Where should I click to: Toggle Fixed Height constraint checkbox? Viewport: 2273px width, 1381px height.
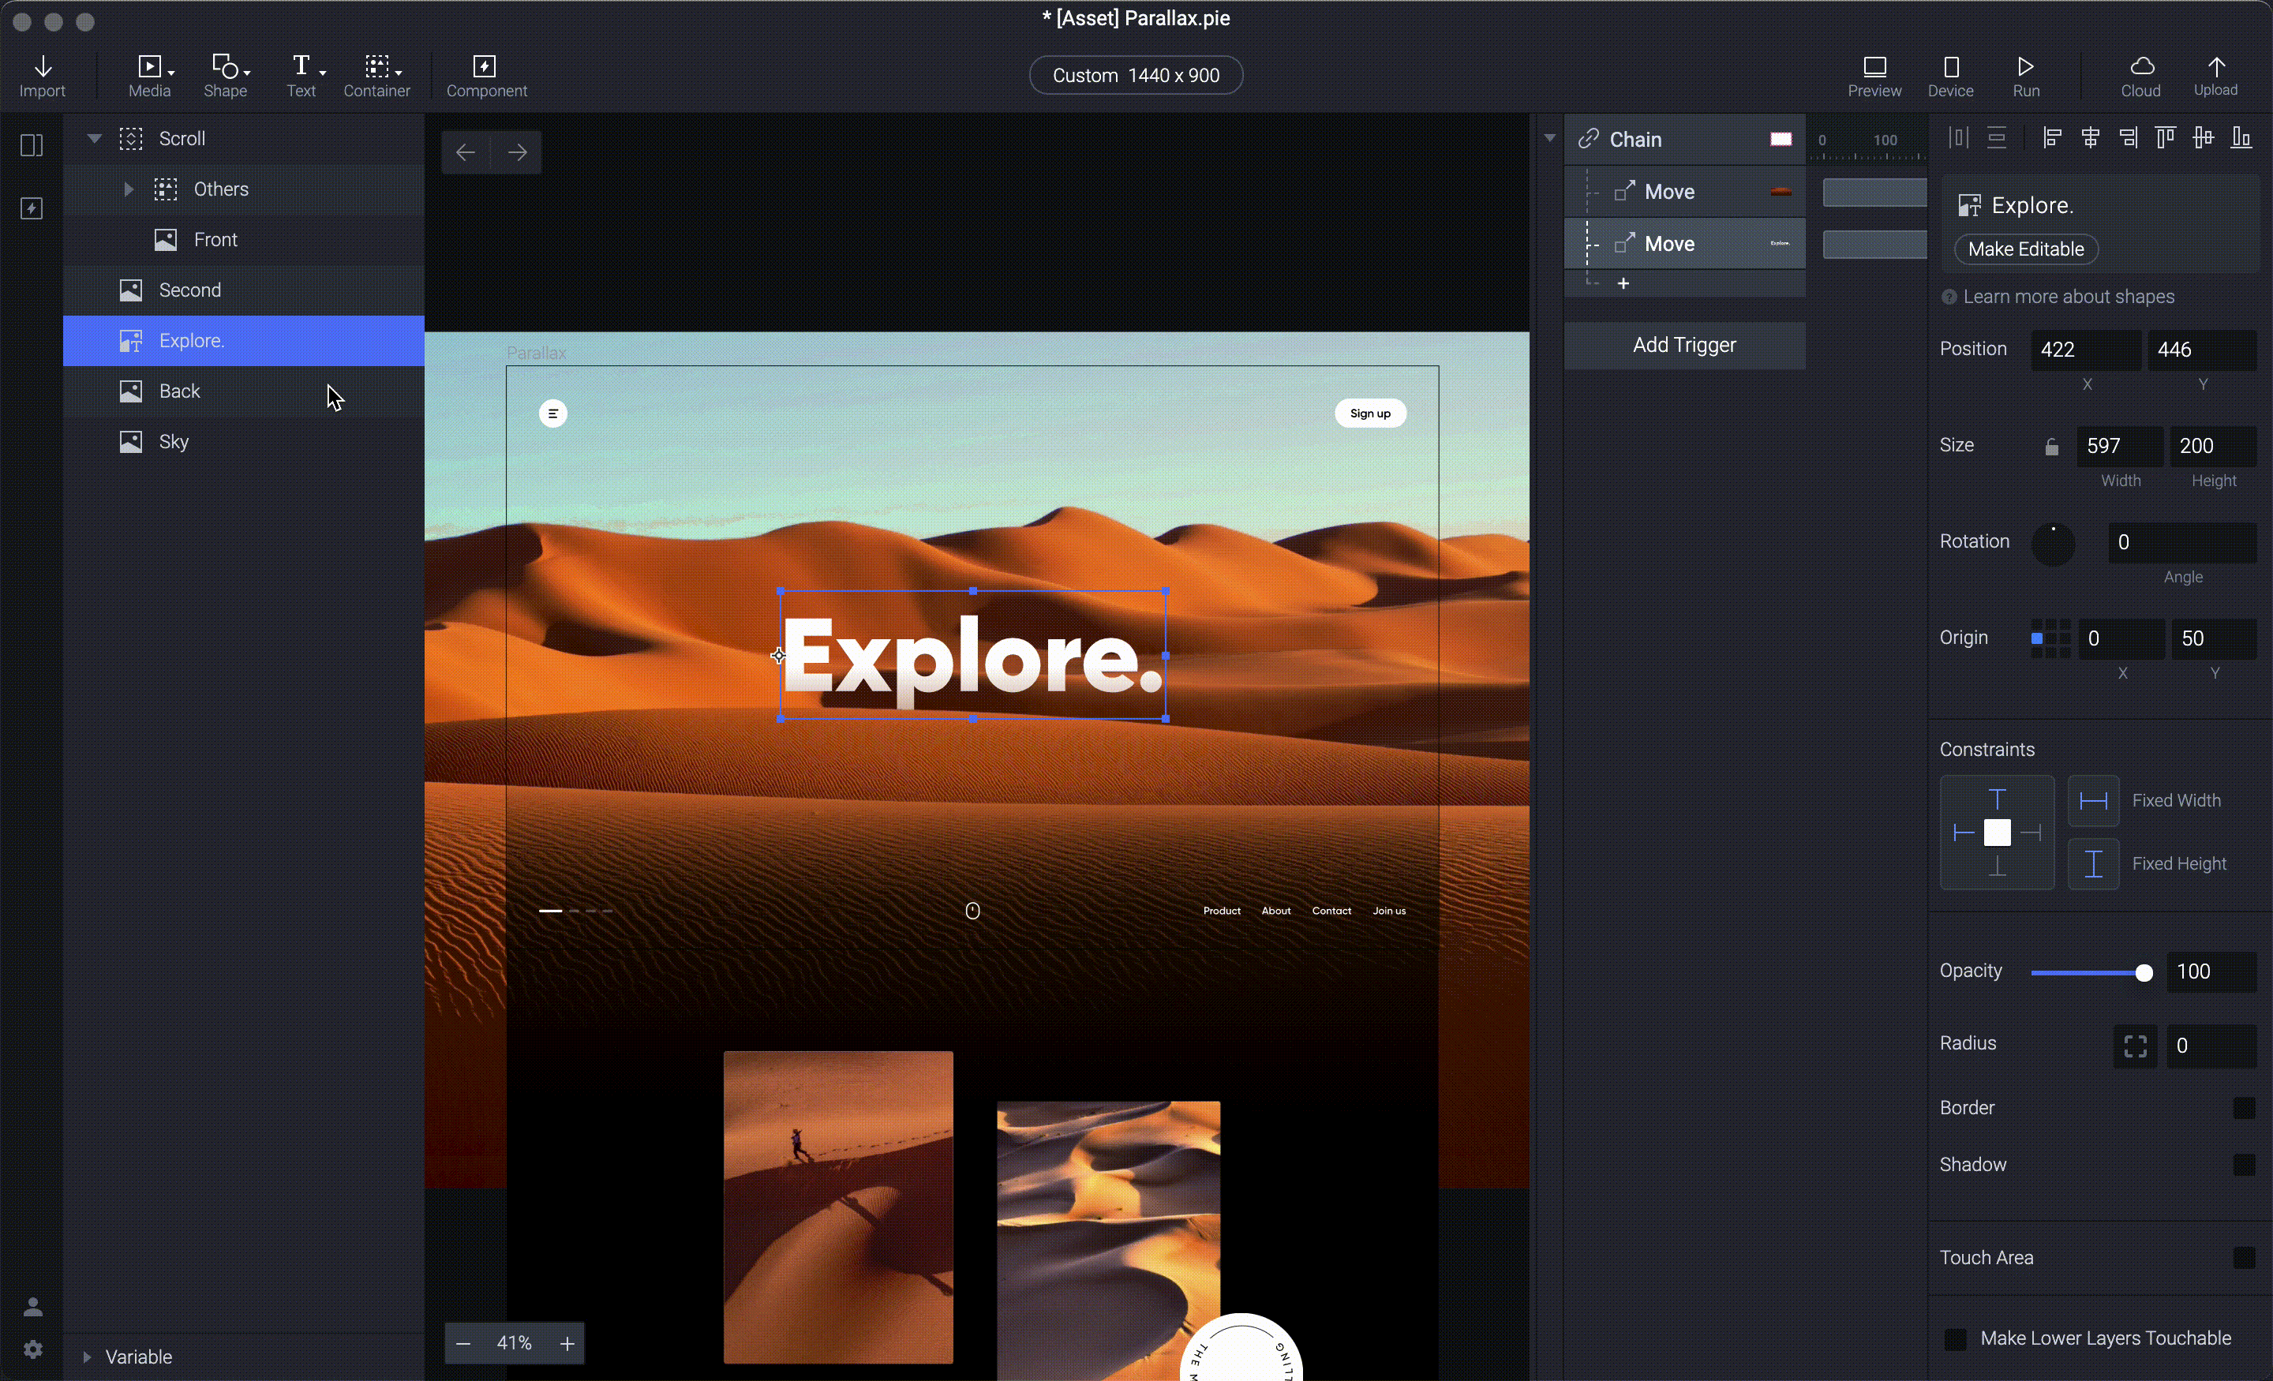(x=2093, y=863)
